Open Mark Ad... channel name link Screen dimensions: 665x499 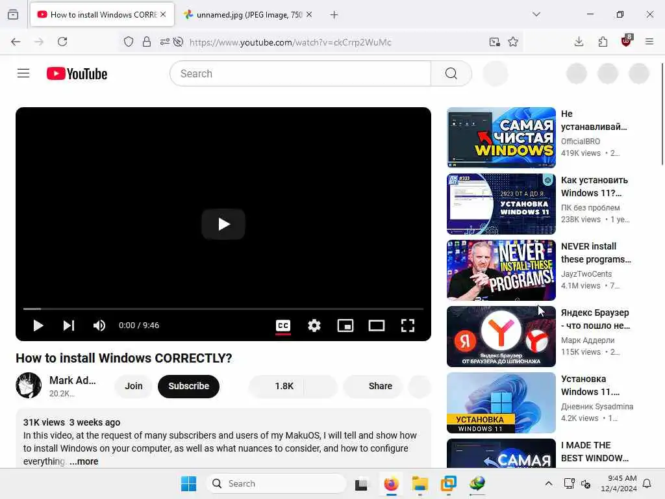pyautogui.click(x=73, y=380)
